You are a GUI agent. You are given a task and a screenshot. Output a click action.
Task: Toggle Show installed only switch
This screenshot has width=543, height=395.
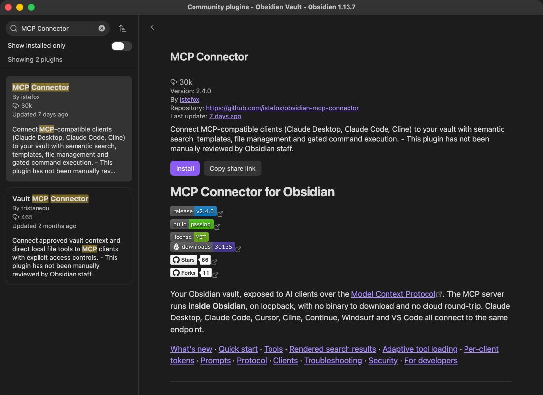coord(121,46)
